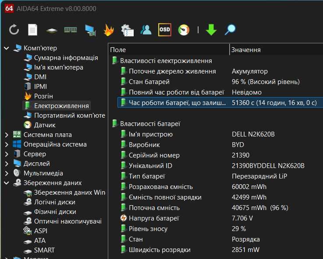Image resolution: width=323 pixels, height=259 pixels.
Task: Click the green download update arrow
Action: coord(211,30)
